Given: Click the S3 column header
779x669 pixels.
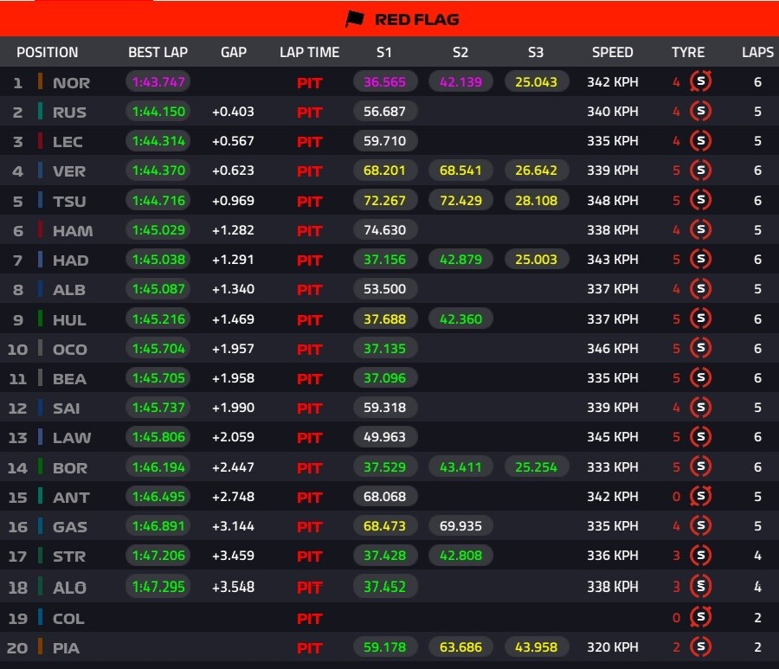Looking at the screenshot, I should tap(536, 52).
